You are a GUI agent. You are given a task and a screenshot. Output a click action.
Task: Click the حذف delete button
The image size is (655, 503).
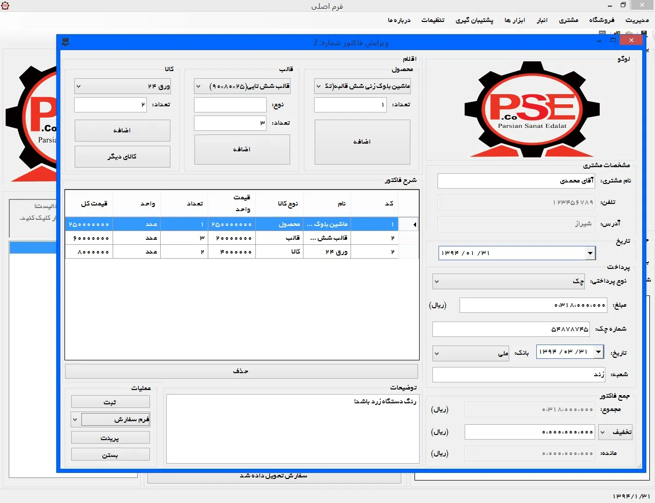coord(241,371)
